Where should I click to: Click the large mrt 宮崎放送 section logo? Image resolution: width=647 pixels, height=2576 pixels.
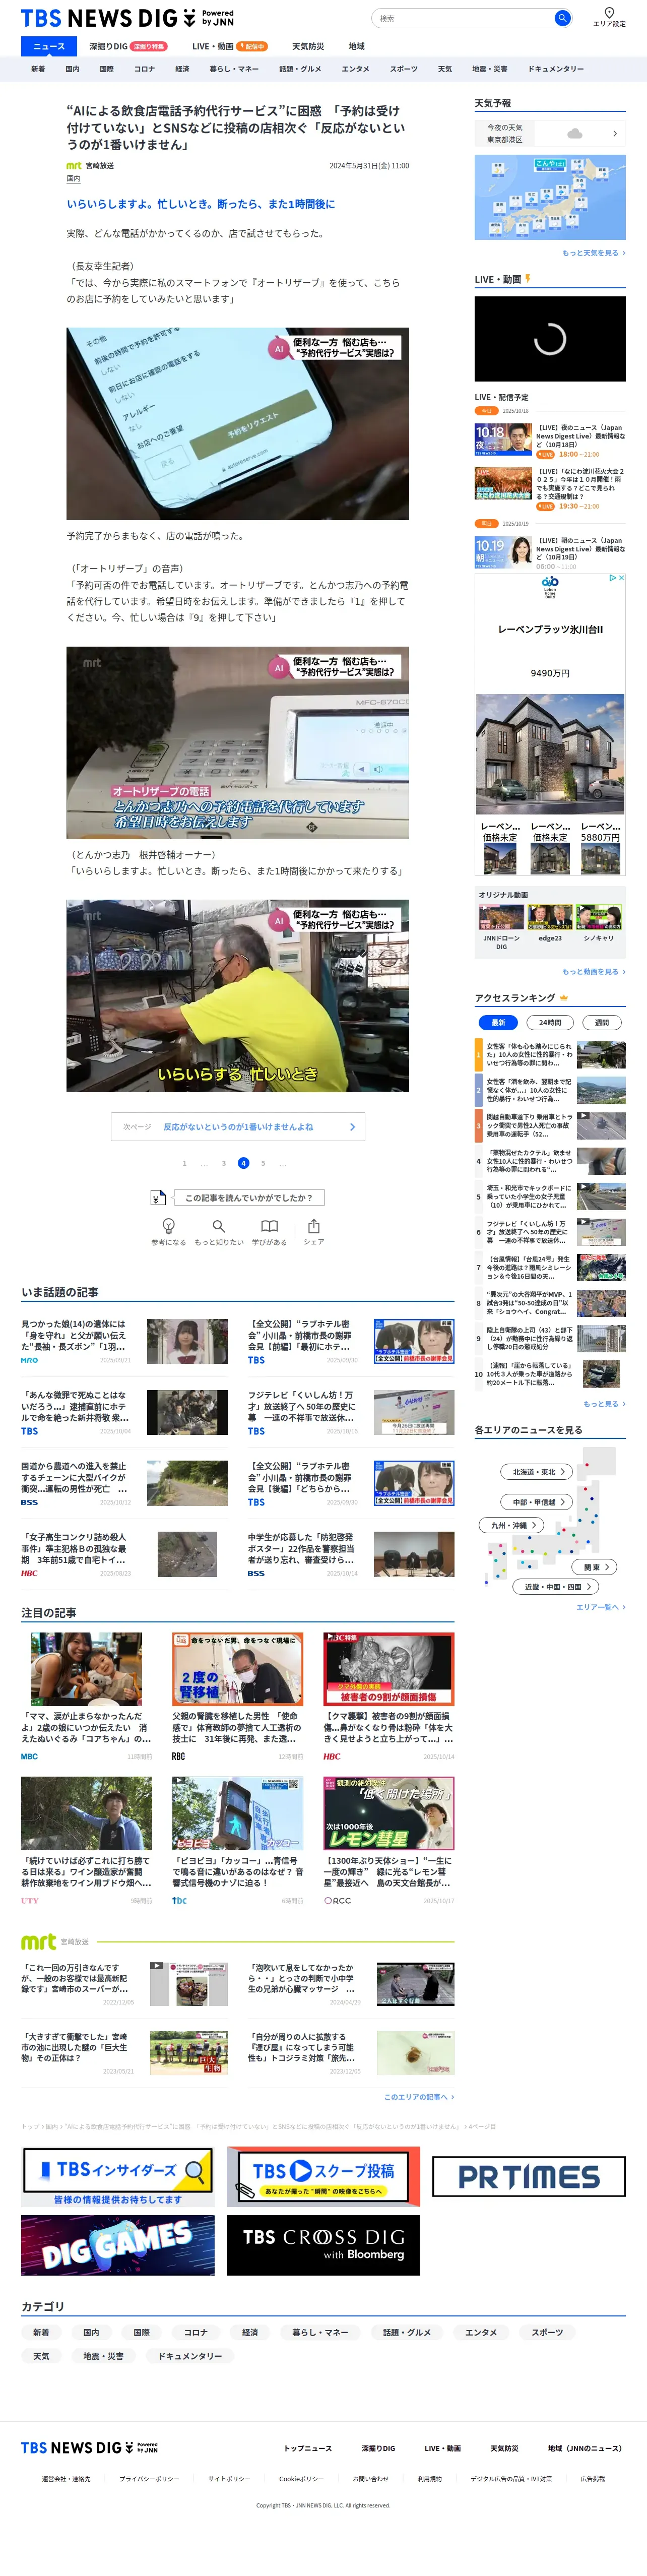point(39,1942)
